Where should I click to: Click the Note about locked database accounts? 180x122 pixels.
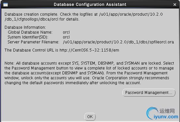(x=89, y=73)
